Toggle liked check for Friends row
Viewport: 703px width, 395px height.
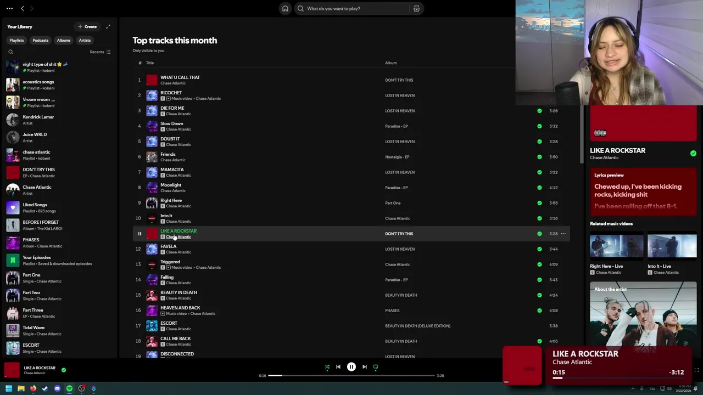pyautogui.click(x=539, y=157)
